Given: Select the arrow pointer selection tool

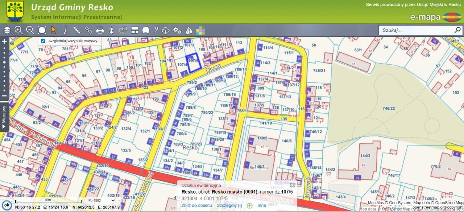Looking at the screenshot, I should tap(54, 30).
